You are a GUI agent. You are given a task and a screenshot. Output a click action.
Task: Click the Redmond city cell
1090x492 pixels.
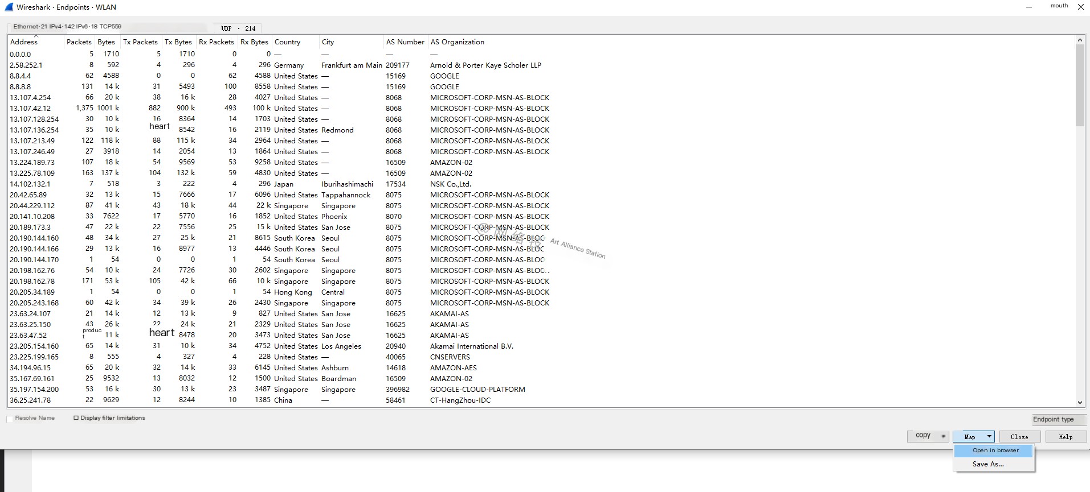tap(337, 130)
